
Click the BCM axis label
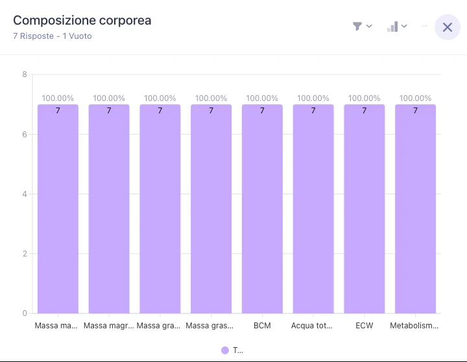262,326
